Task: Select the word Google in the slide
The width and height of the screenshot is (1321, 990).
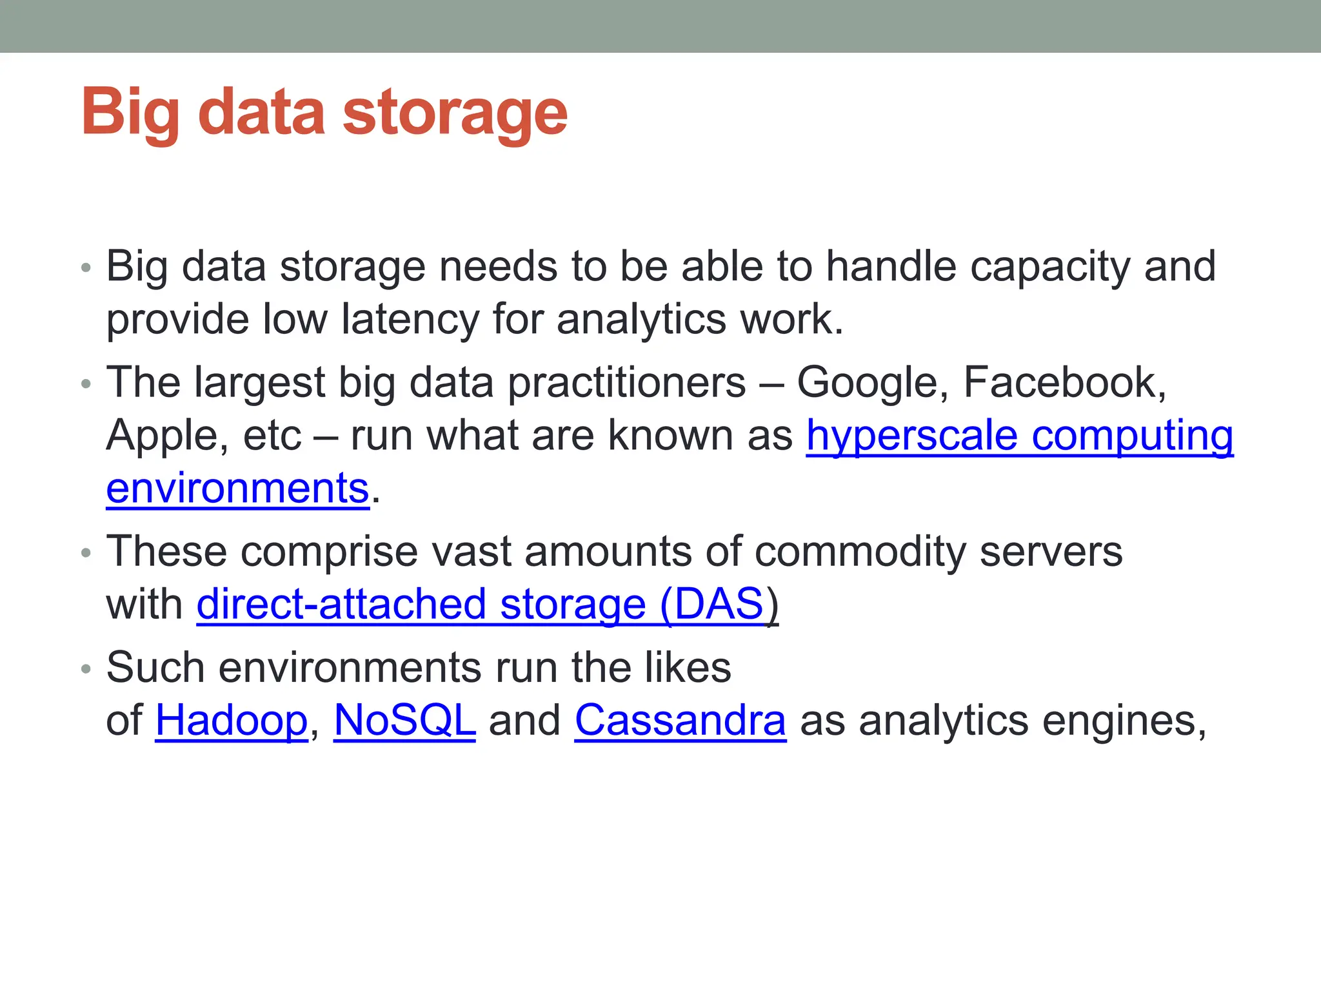Action: 871,383
